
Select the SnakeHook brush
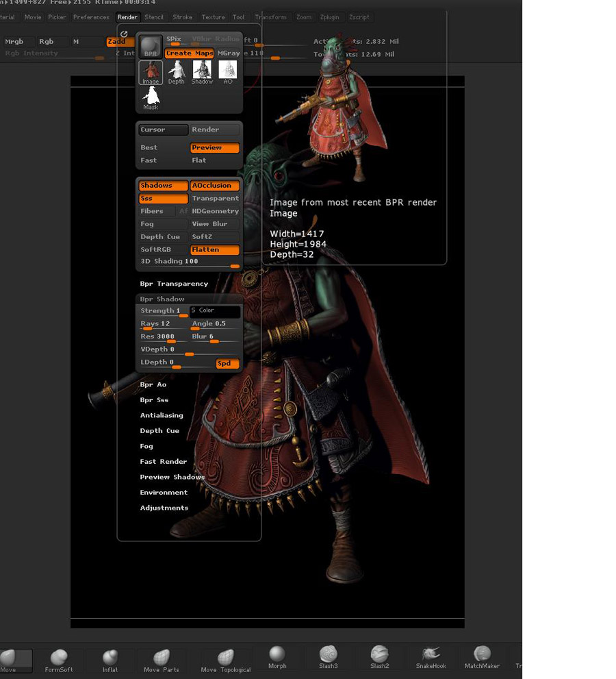tap(431, 657)
